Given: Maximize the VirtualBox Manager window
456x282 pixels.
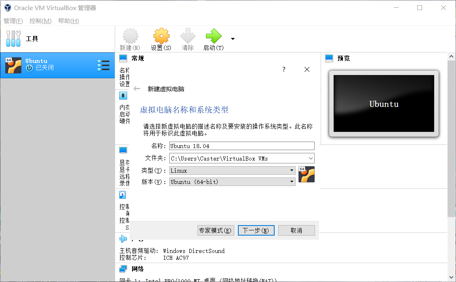Looking at the screenshot, I should click(x=420, y=8).
